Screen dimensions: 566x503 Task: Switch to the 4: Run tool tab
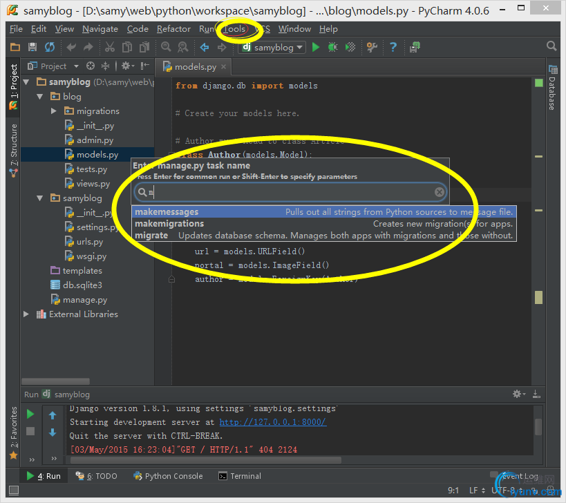tap(44, 476)
